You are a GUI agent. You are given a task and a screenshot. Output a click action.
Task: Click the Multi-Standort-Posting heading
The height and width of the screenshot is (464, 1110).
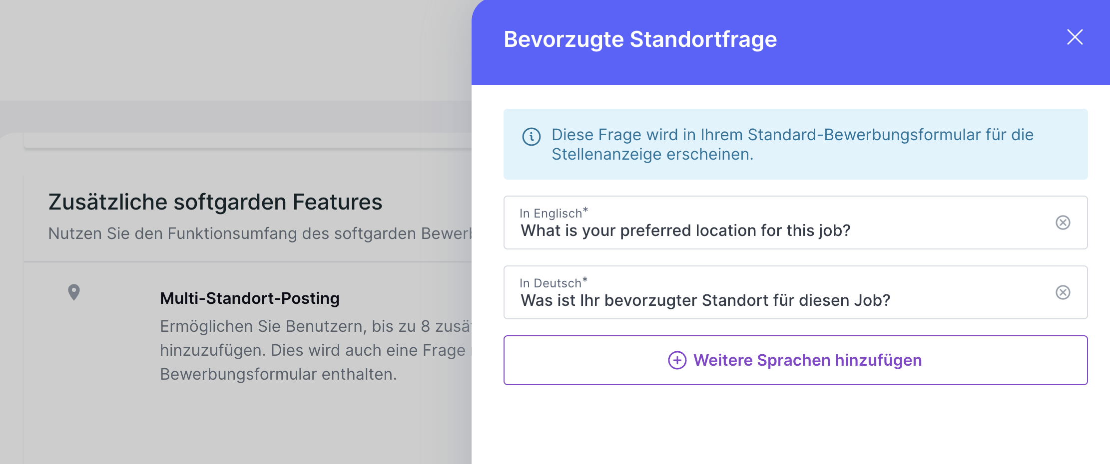click(249, 298)
